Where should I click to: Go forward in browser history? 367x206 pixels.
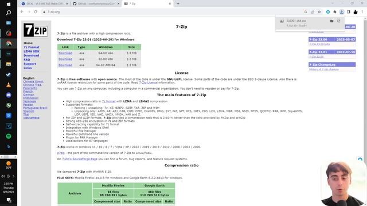coord(29,11)
